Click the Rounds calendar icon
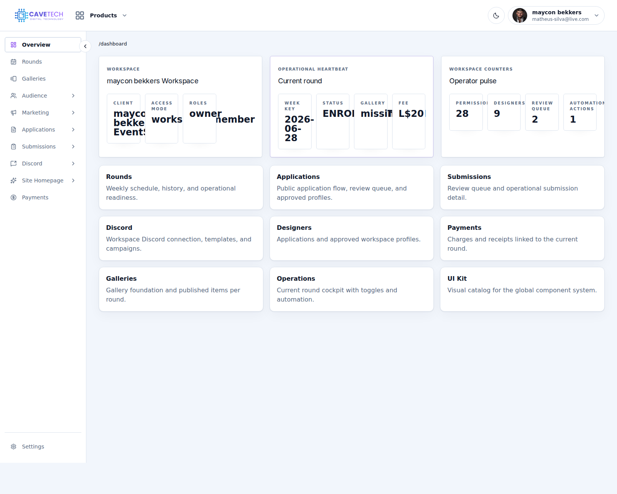The height and width of the screenshot is (494, 617). coord(13,62)
